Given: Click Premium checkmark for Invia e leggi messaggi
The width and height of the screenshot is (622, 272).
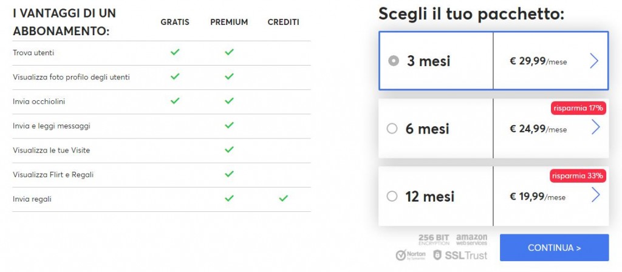Looking at the screenshot, I should click(x=229, y=125).
